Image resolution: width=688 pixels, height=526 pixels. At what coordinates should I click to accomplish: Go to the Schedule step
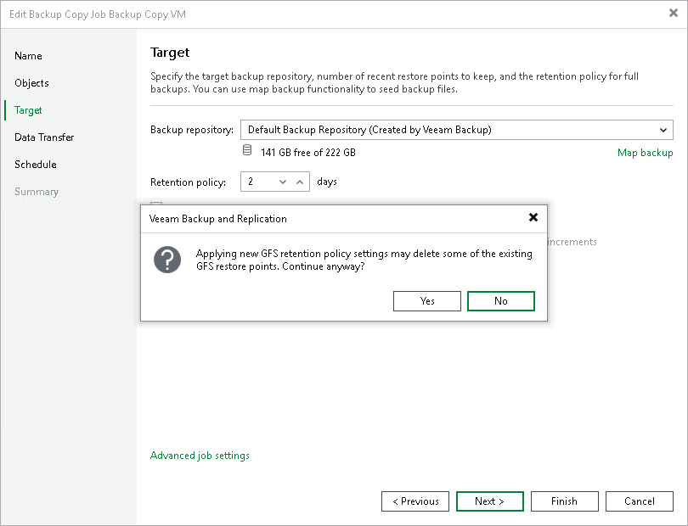[x=36, y=165]
